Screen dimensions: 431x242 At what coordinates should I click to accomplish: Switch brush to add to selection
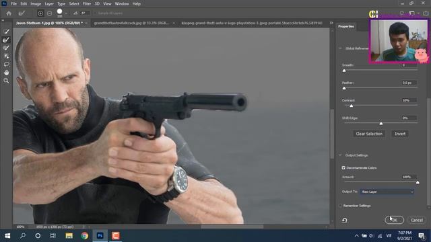click(40, 13)
